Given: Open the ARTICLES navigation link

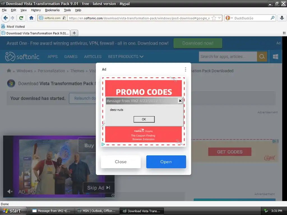Looking at the screenshot, I should point(93,57).
